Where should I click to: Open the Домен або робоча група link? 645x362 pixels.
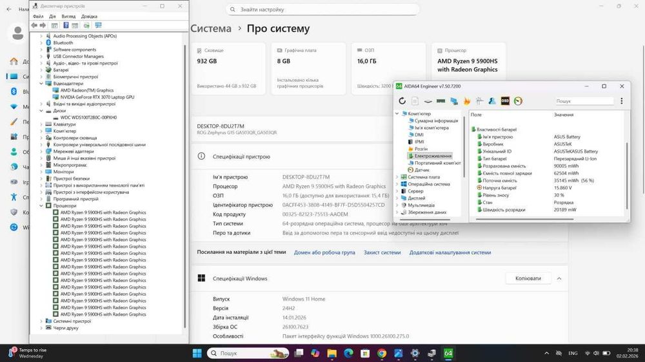tap(324, 252)
